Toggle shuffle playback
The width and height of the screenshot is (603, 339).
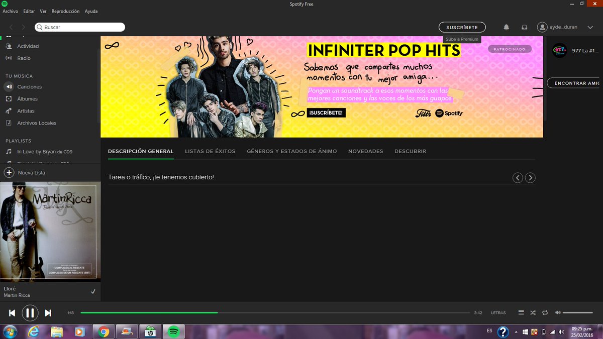tap(533, 312)
